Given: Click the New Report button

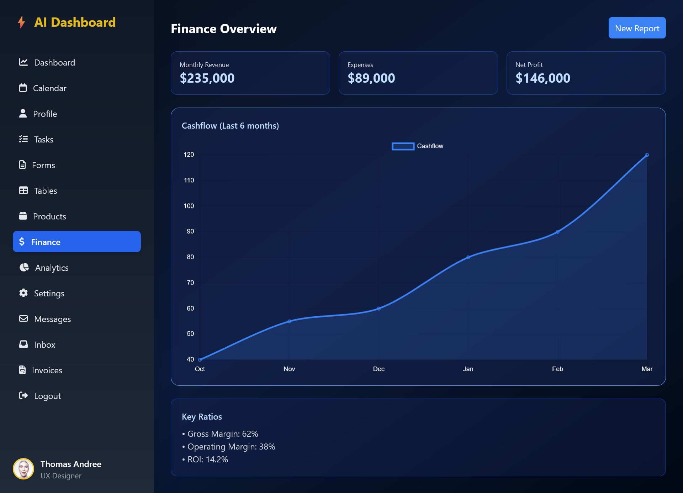Looking at the screenshot, I should tap(637, 28).
